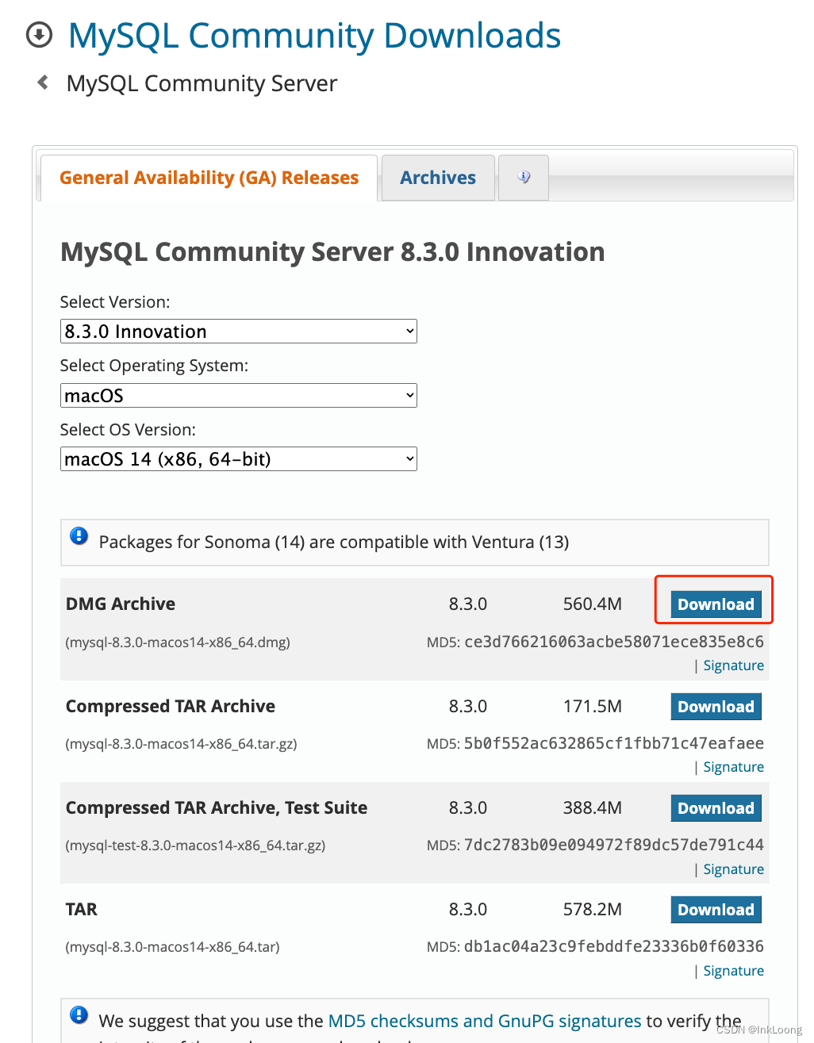This screenshot has width=814, height=1043.
Task: Click the download circle icon beside page title
Action: coord(39,36)
